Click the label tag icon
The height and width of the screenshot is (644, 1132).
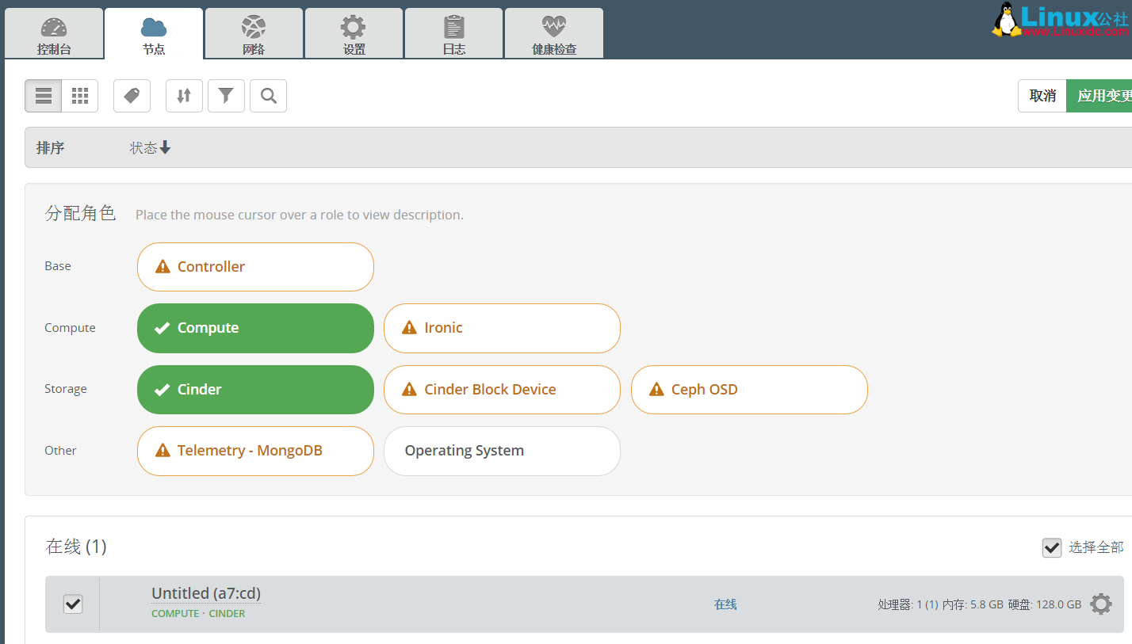pos(132,96)
